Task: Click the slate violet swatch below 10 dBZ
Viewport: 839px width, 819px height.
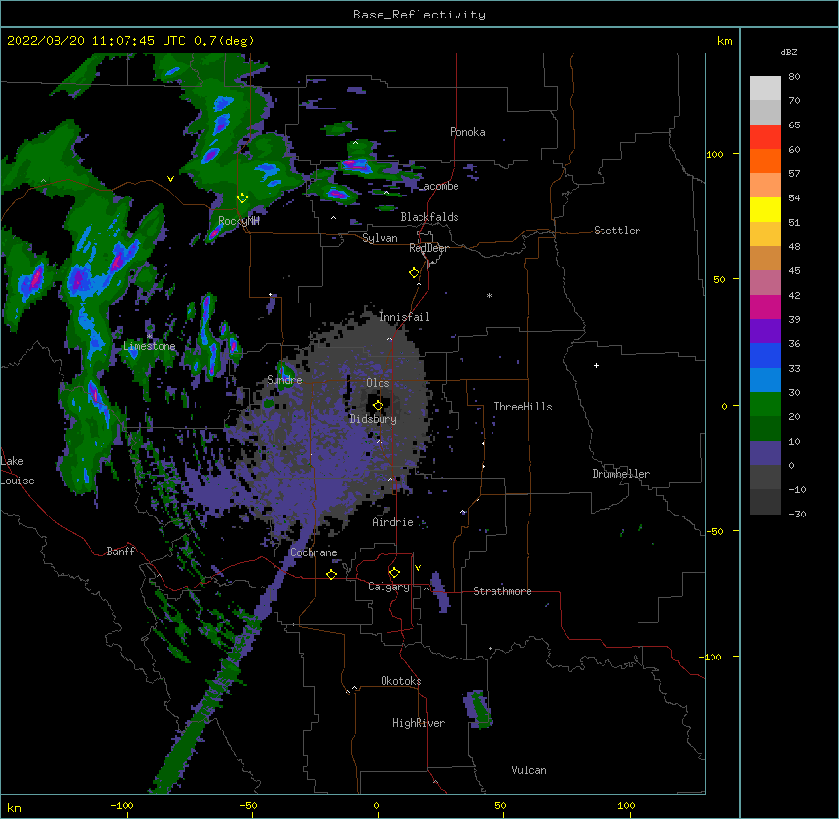Action: (x=765, y=453)
